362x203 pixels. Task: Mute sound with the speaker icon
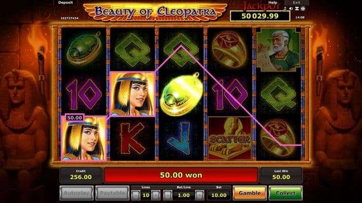[x=291, y=9]
